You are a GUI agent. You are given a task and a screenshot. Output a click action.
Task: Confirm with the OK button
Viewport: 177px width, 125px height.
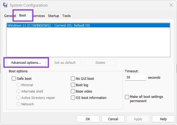pyautogui.click(x=88, y=119)
